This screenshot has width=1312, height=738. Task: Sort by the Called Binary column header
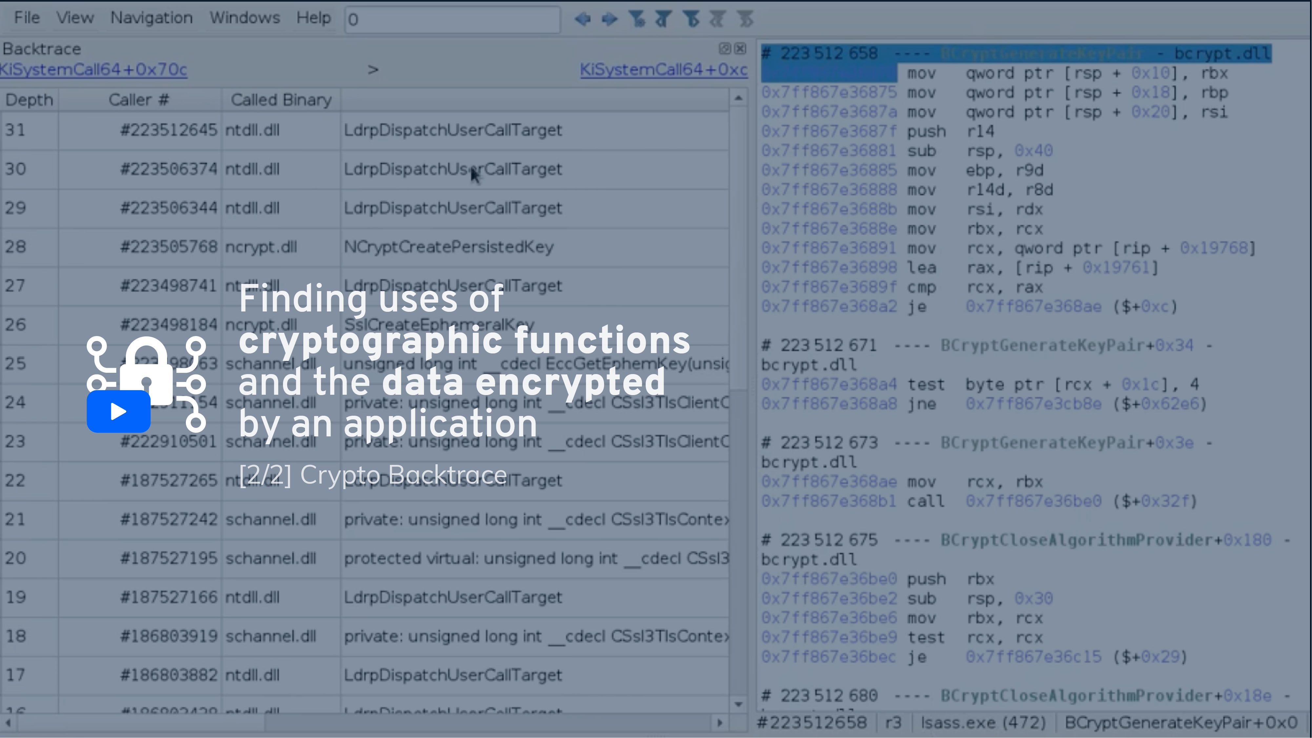click(281, 100)
